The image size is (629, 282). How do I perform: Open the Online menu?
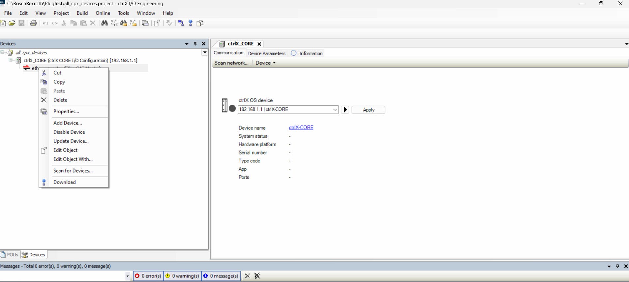(103, 13)
